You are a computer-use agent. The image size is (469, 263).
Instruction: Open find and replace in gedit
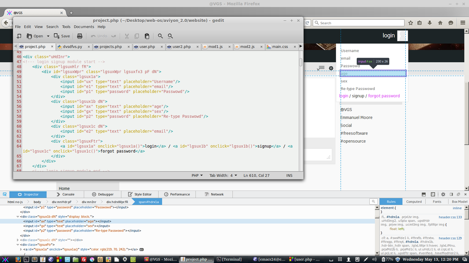pyautogui.click(x=170, y=36)
